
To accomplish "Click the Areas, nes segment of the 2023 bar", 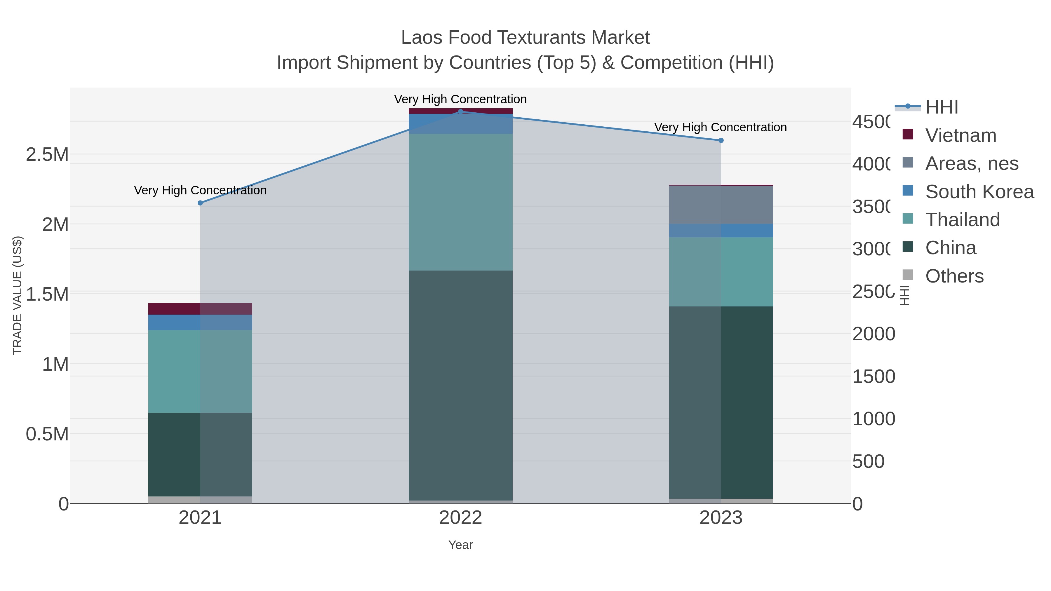I will [x=721, y=205].
